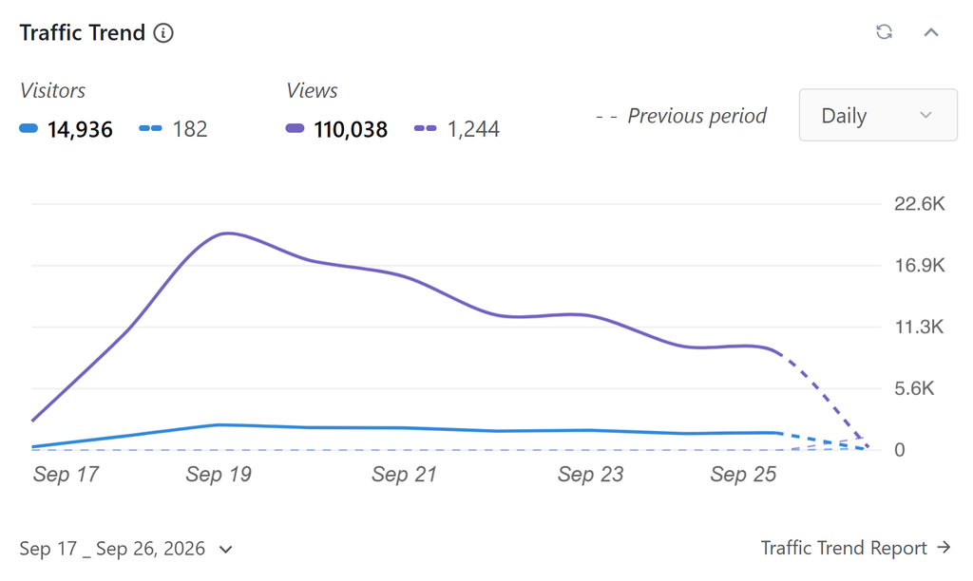
Task: Refresh the Traffic Trend widget
Action: pyautogui.click(x=885, y=31)
